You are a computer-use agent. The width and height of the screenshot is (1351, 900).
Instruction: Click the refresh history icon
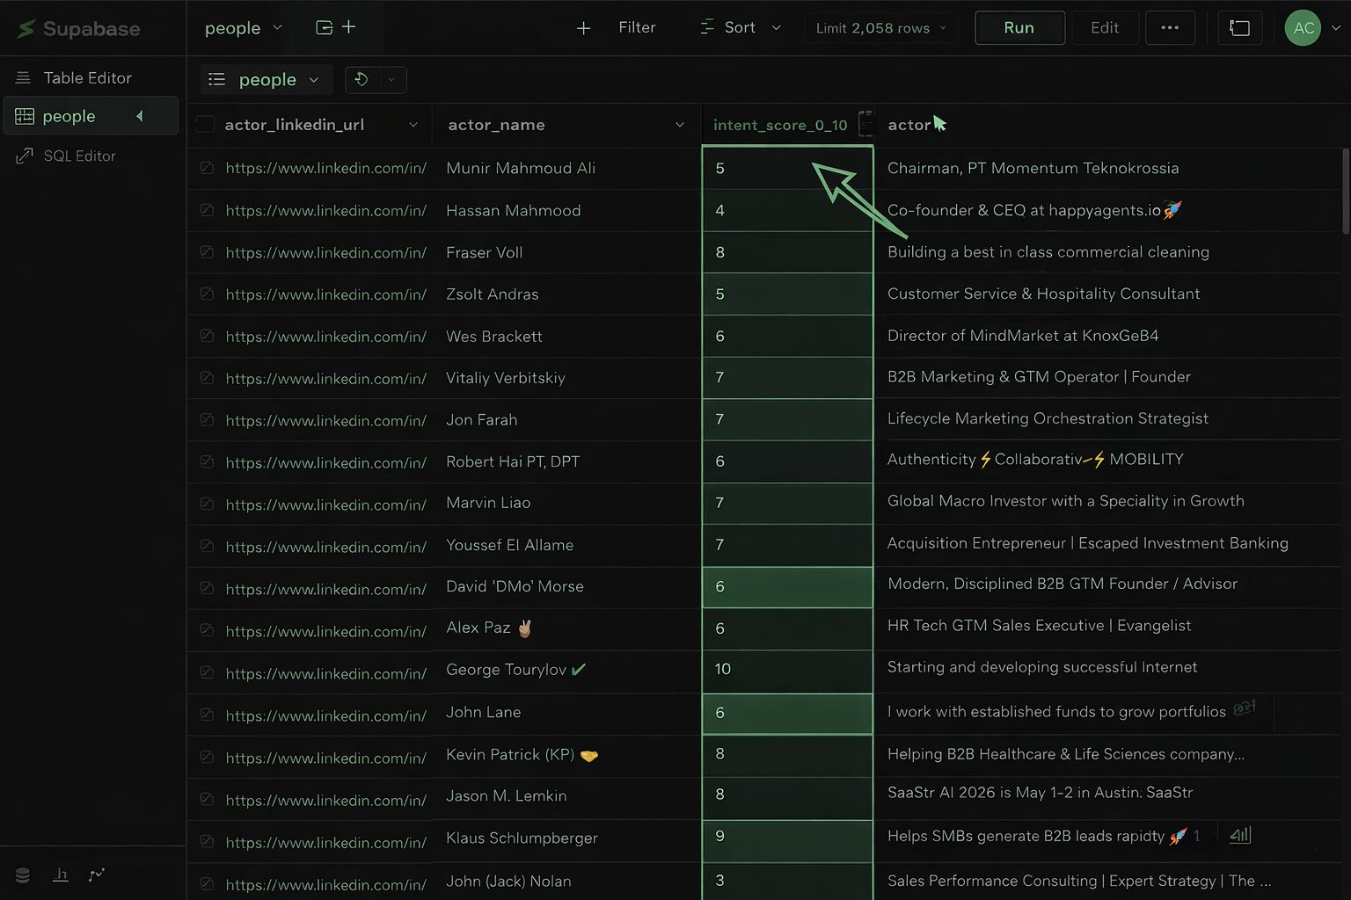click(x=361, y=80)
